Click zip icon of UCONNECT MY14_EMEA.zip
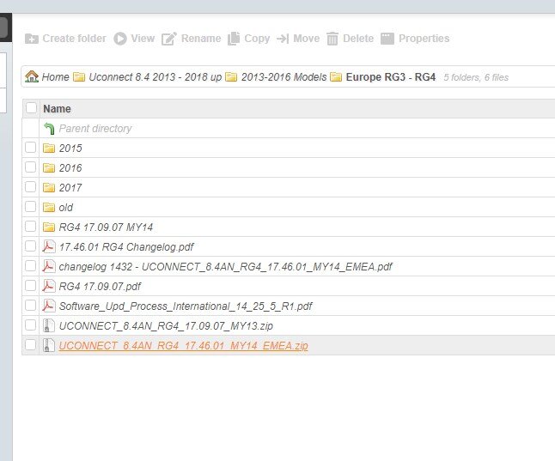555x461 pixels. pos(48,345)
